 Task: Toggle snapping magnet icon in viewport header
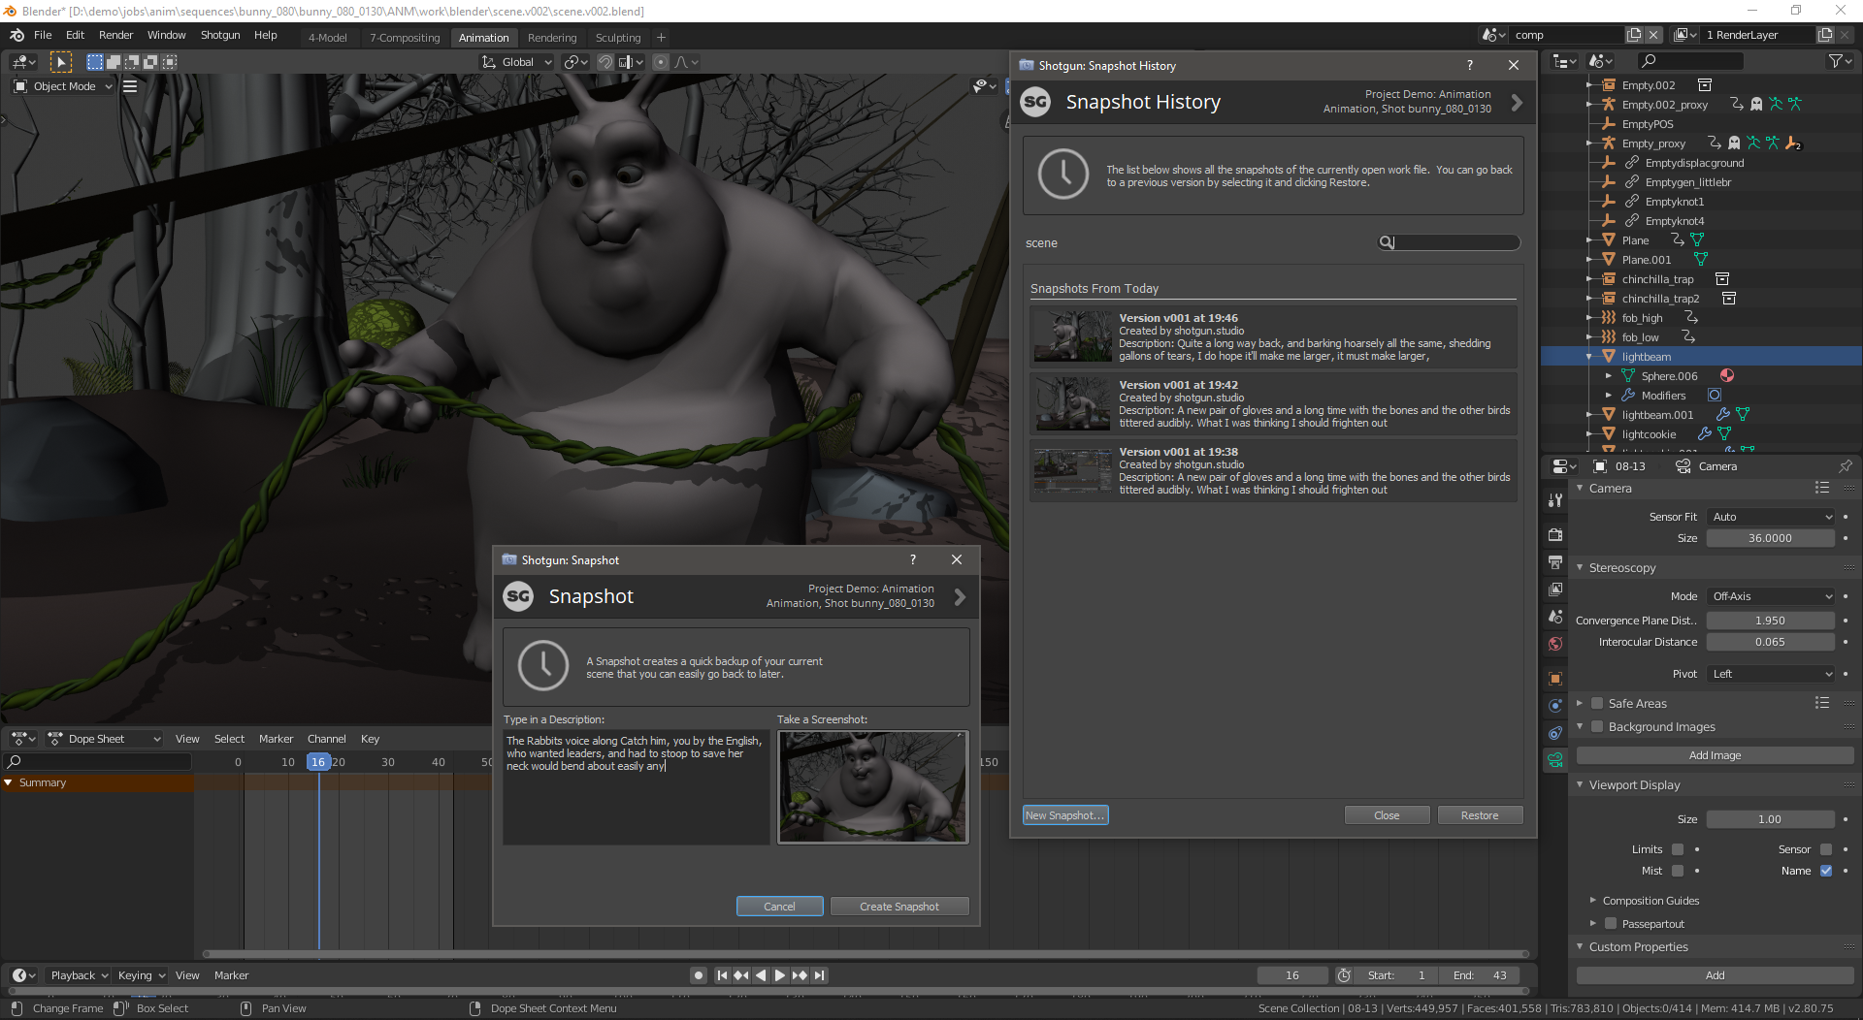(605, 62)
